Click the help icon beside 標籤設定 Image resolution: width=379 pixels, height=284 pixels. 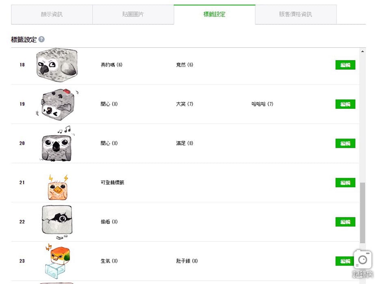pyautogui.click(x=41, y=40)
